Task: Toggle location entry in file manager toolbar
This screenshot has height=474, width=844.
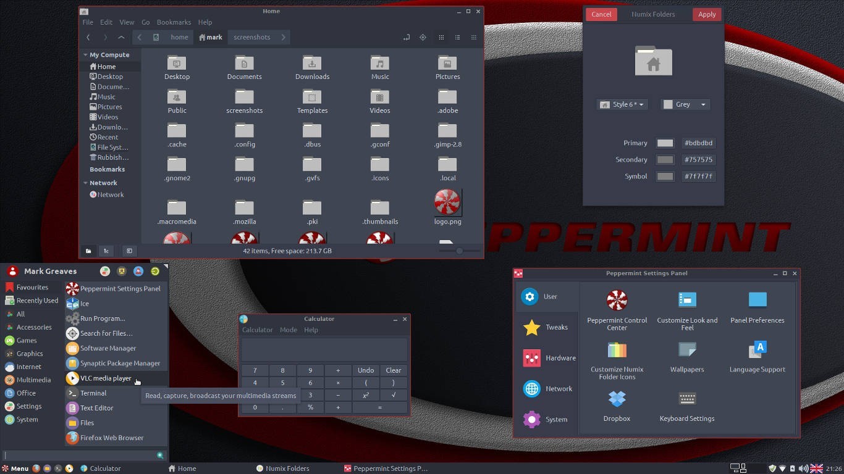Action: coord(407,37)
